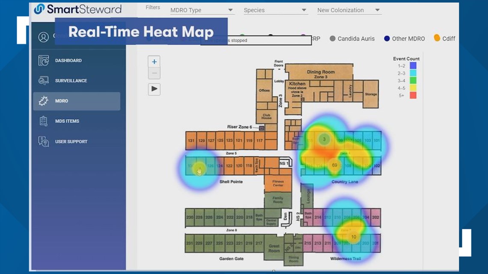Screen dimensions: 488x274
Task: Select the Great Room area
Action: pyautogui.click(x=274, y=248)
